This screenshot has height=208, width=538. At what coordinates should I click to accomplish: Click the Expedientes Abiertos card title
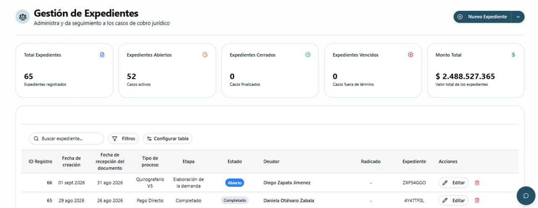coord(149,55)
